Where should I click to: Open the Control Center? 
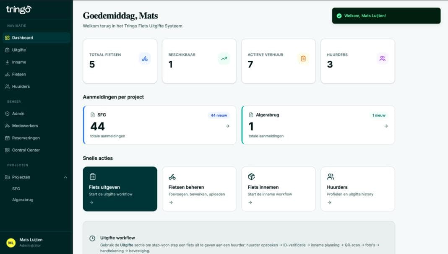point(36,150)
